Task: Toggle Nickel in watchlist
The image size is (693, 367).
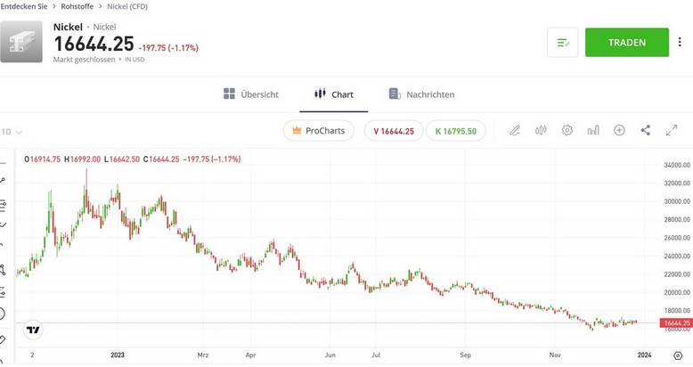Action: 563,43
